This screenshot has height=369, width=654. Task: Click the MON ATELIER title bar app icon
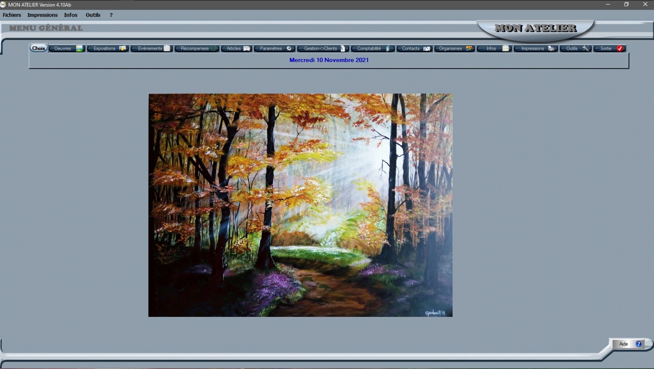[3, 5]
